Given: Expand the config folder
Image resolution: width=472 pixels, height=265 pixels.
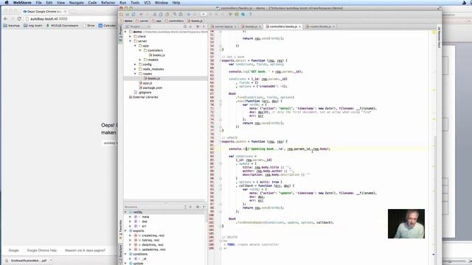Looking at the screenshot, I should pyautogui.click(x=135, y=65).
